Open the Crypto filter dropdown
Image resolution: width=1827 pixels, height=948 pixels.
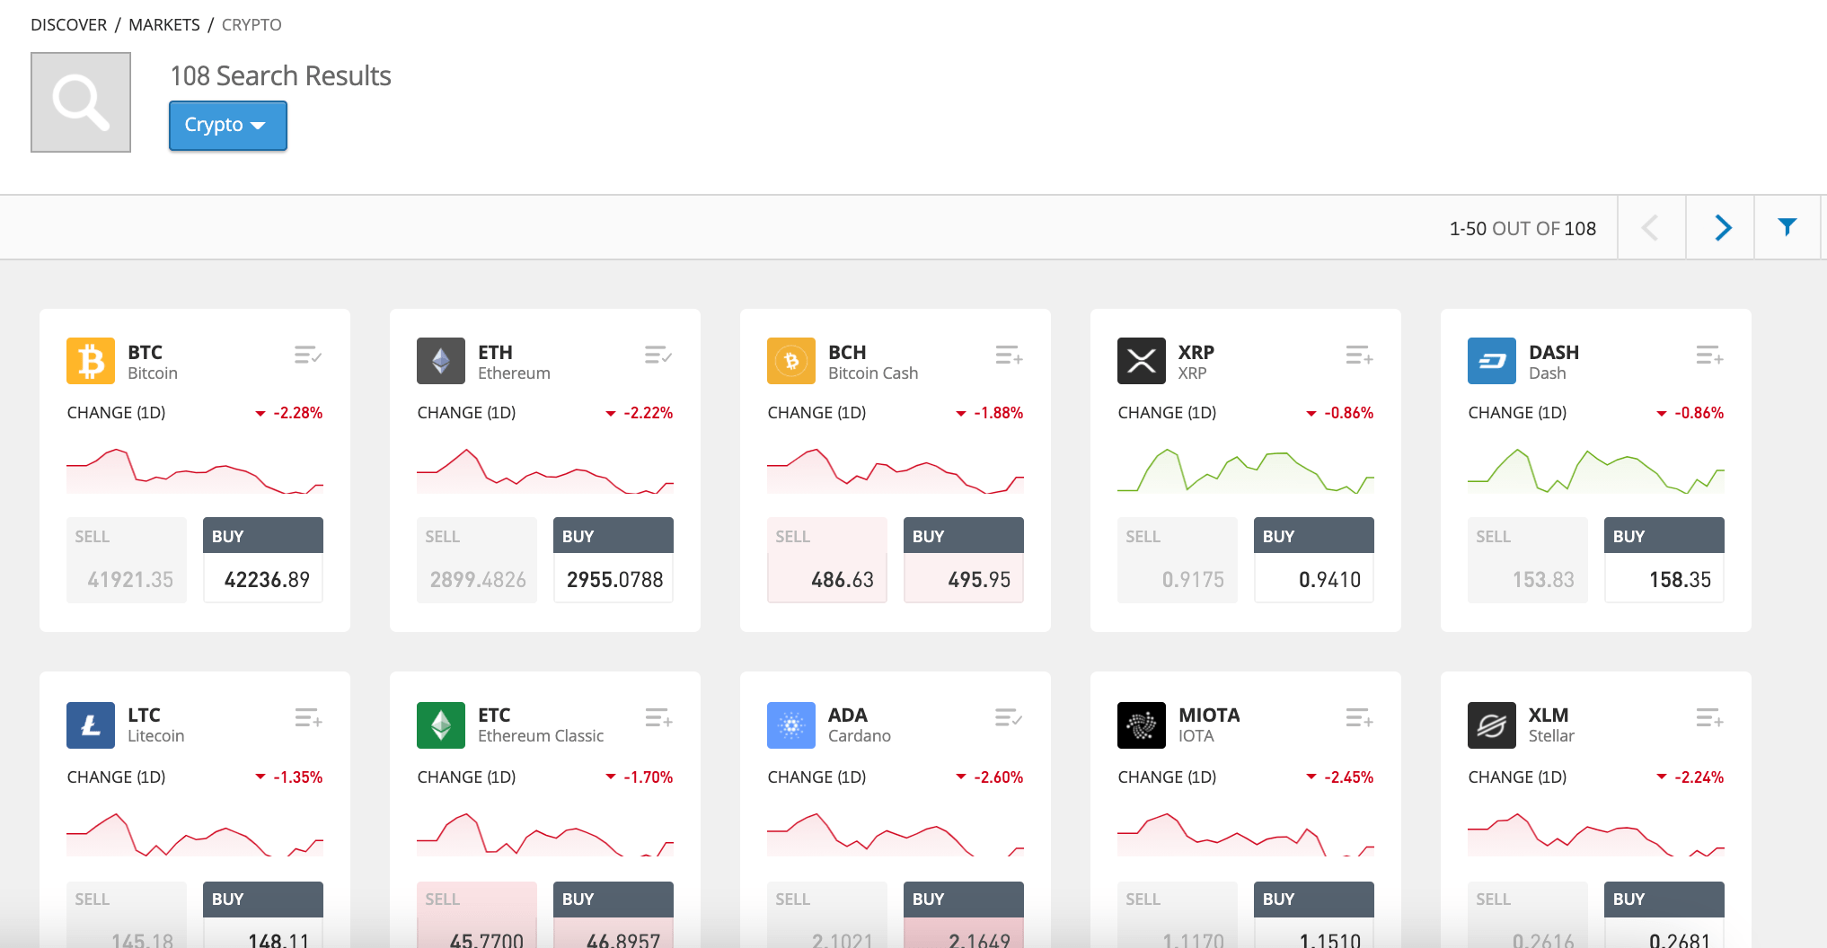[x=228, y=125]
